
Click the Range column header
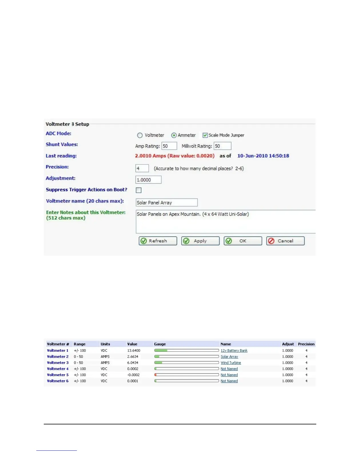[79, 344]
